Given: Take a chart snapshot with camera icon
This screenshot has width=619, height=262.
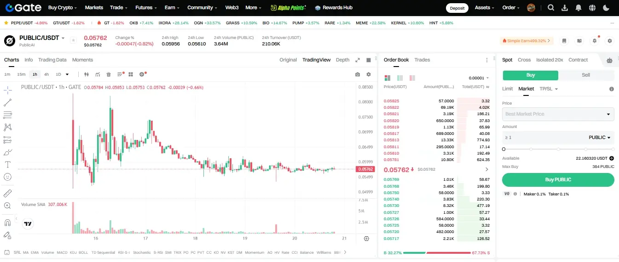Looking at the screenshot, I should coord(358,74).
